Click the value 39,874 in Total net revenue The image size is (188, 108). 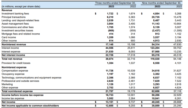pyautogui.click(x=110, y=59)
